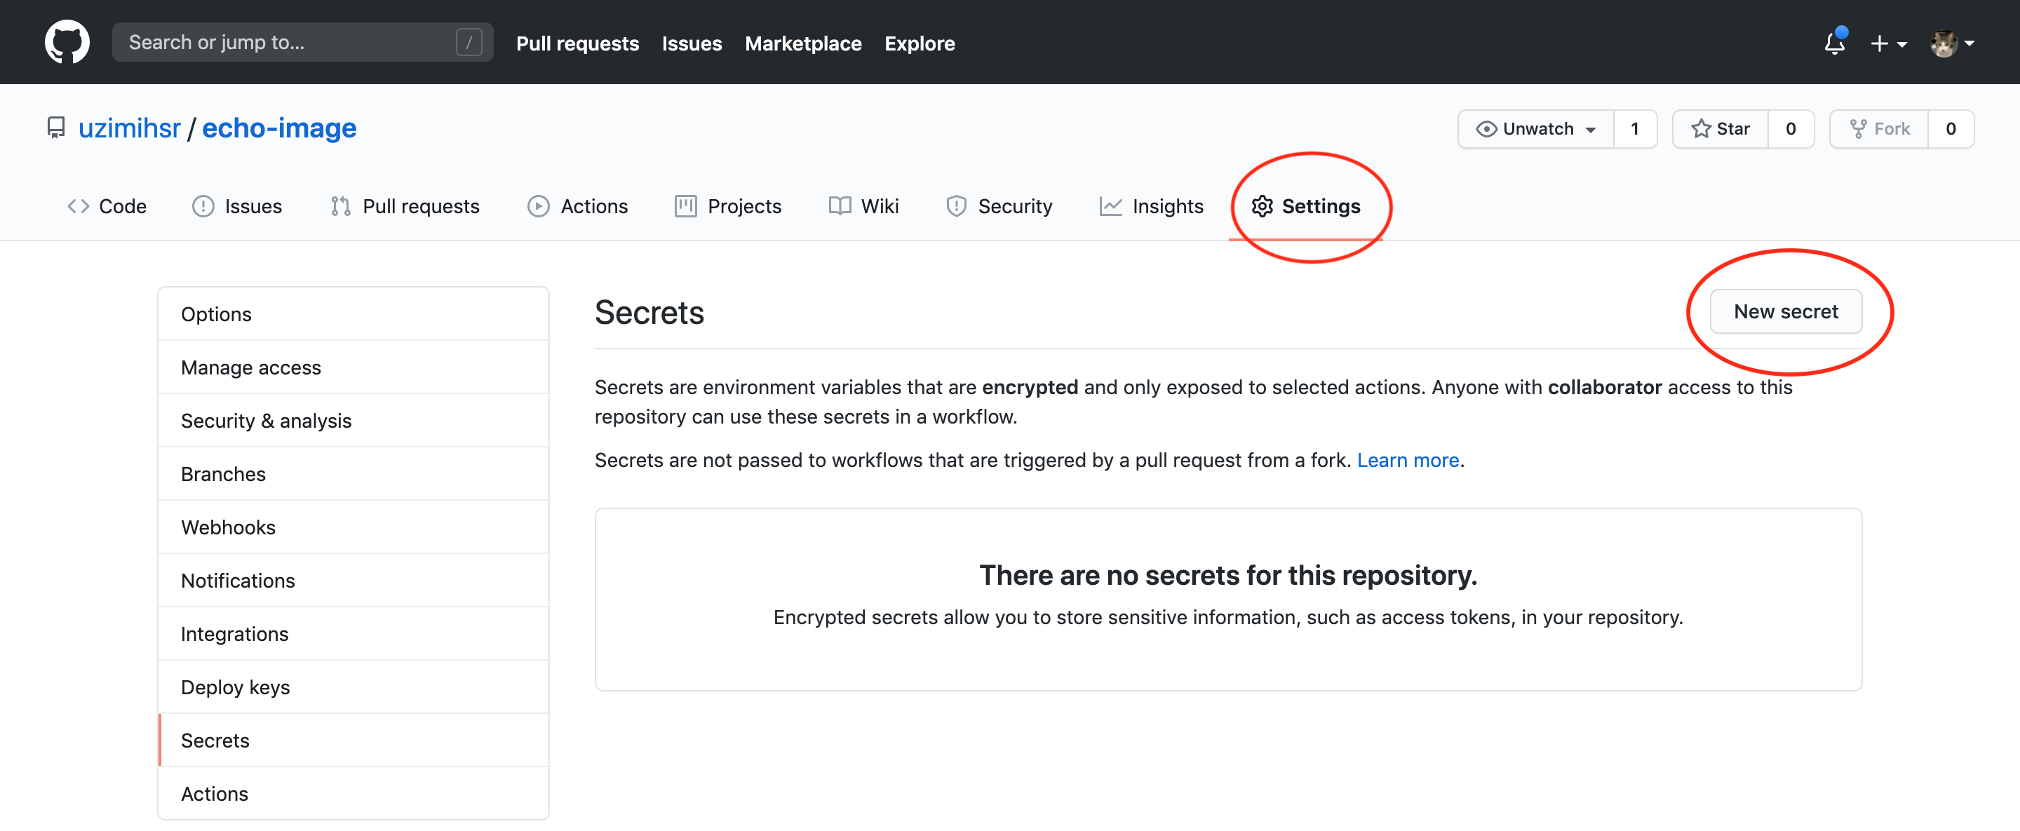Open Integrations settings

[x=353, y=634]
